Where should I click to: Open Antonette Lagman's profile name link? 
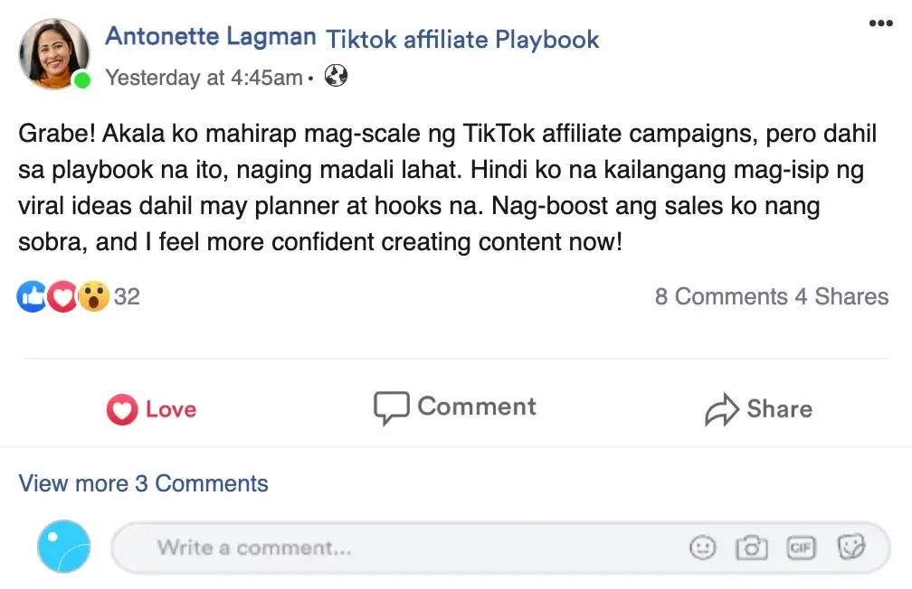click(210, 37)
